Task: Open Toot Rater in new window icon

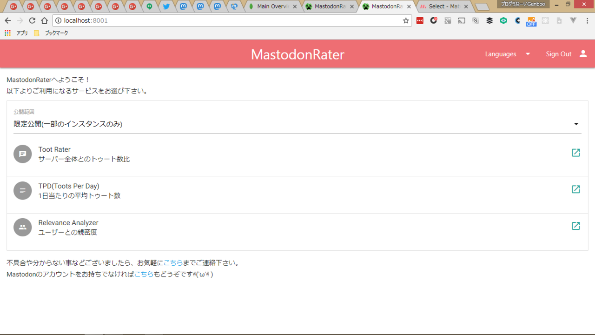Action: (575, 153)
